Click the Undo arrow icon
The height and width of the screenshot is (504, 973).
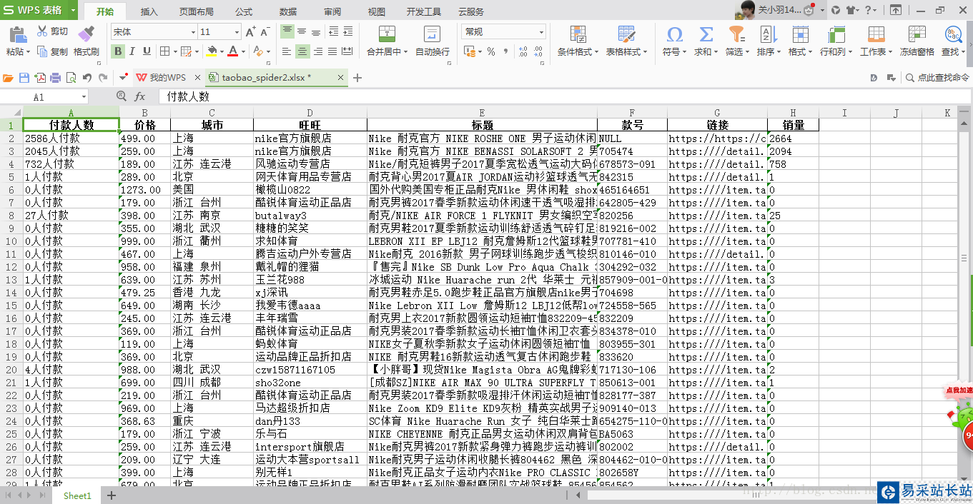(87, 78)
